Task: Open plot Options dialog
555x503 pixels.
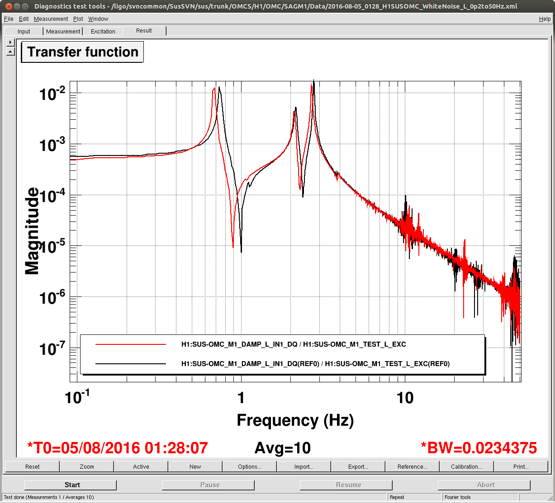Action: 249,466
